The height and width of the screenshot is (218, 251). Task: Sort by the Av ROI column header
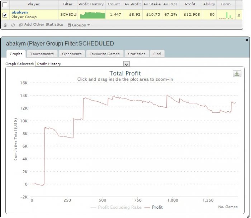170,4
